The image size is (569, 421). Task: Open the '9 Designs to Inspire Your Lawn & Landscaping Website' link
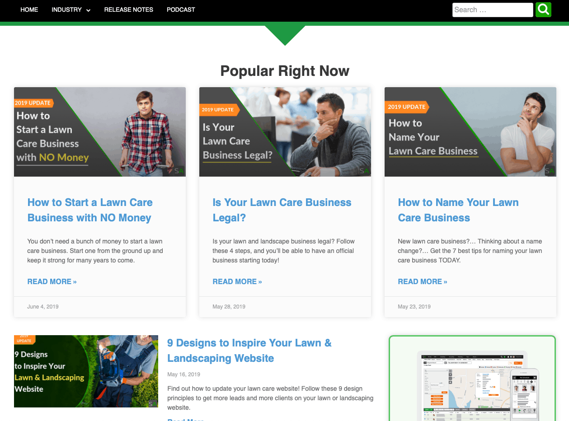249,351
